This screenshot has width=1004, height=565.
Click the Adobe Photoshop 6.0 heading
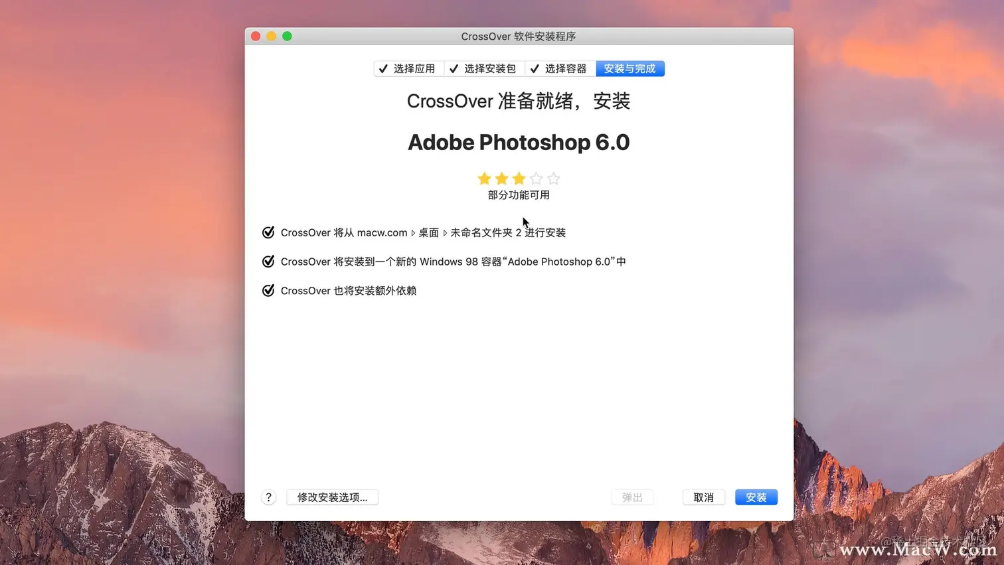[x=519, y=142]
